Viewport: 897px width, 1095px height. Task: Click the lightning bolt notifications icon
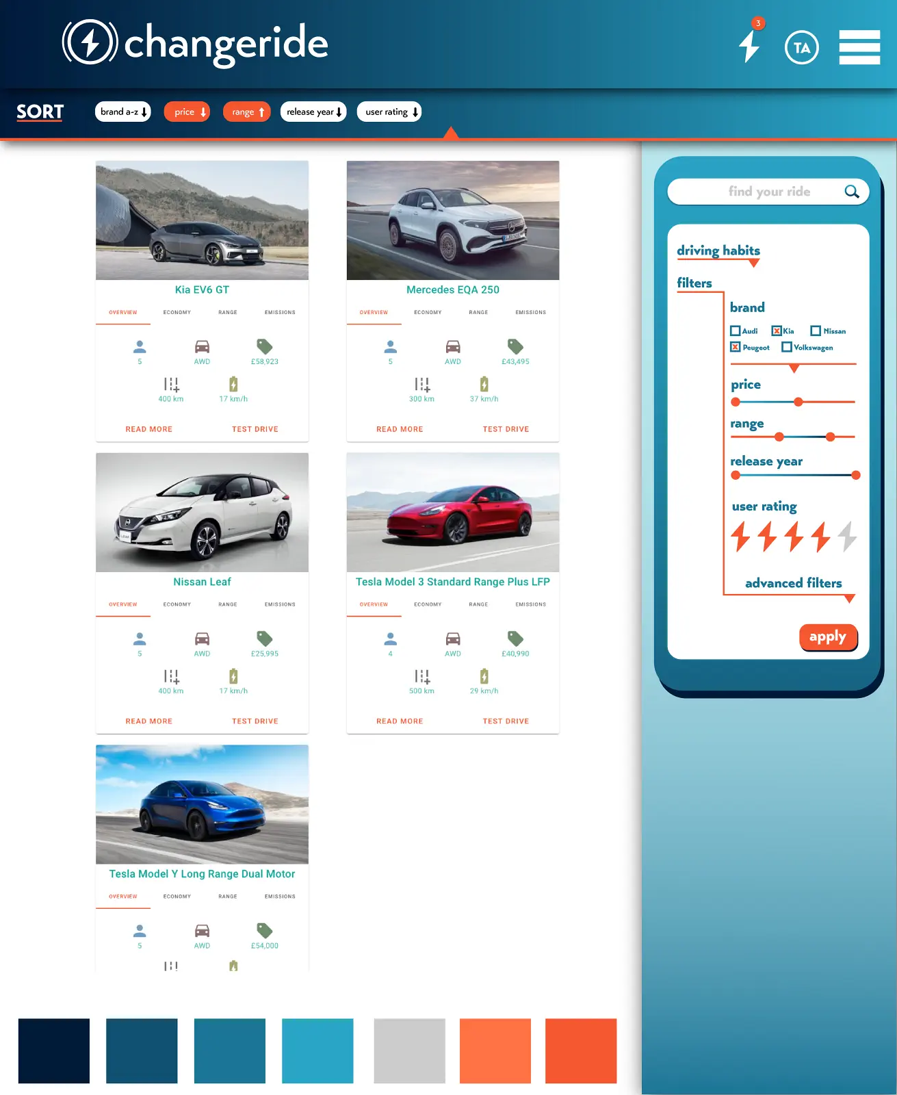tap(750, 45)
